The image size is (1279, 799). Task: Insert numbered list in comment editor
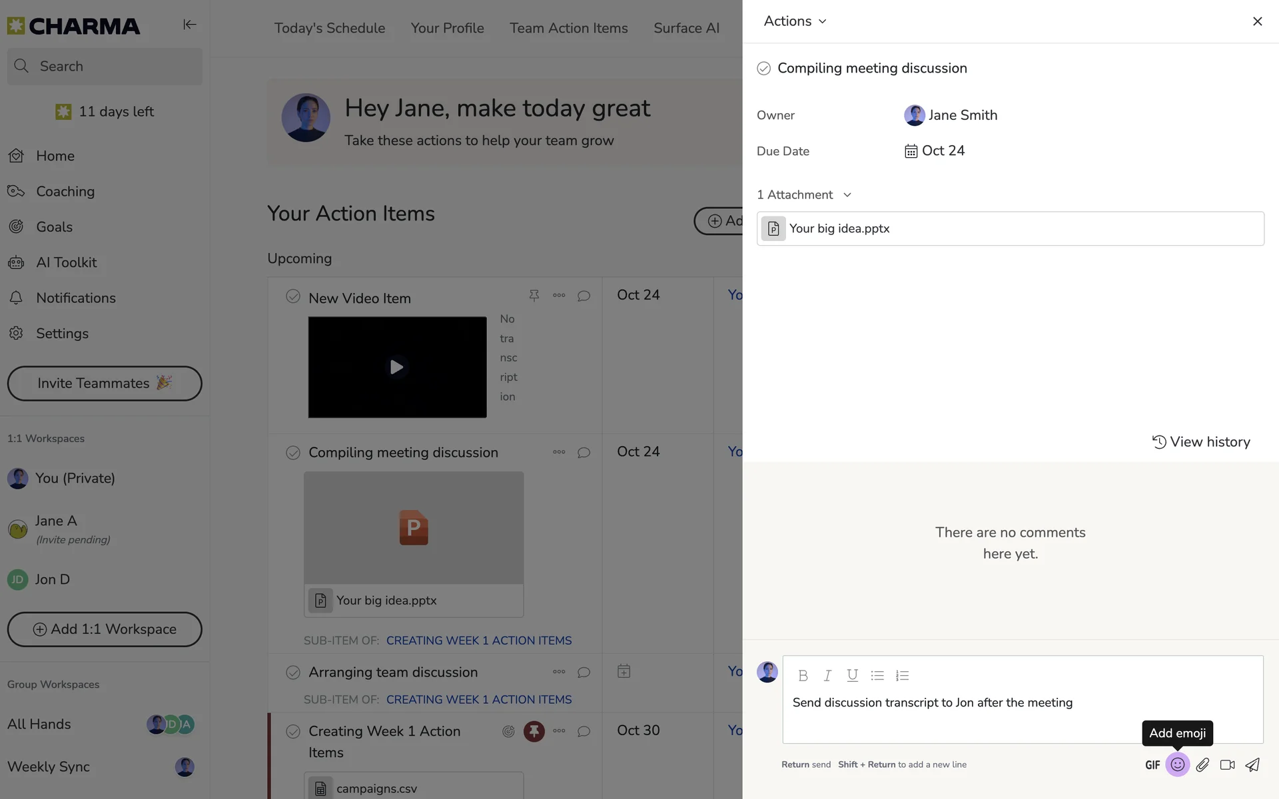coord(902,675)
